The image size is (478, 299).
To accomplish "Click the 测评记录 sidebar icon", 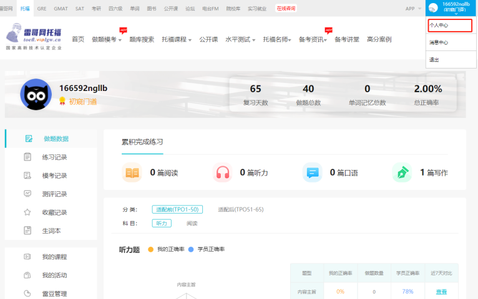I will (27, 194).
